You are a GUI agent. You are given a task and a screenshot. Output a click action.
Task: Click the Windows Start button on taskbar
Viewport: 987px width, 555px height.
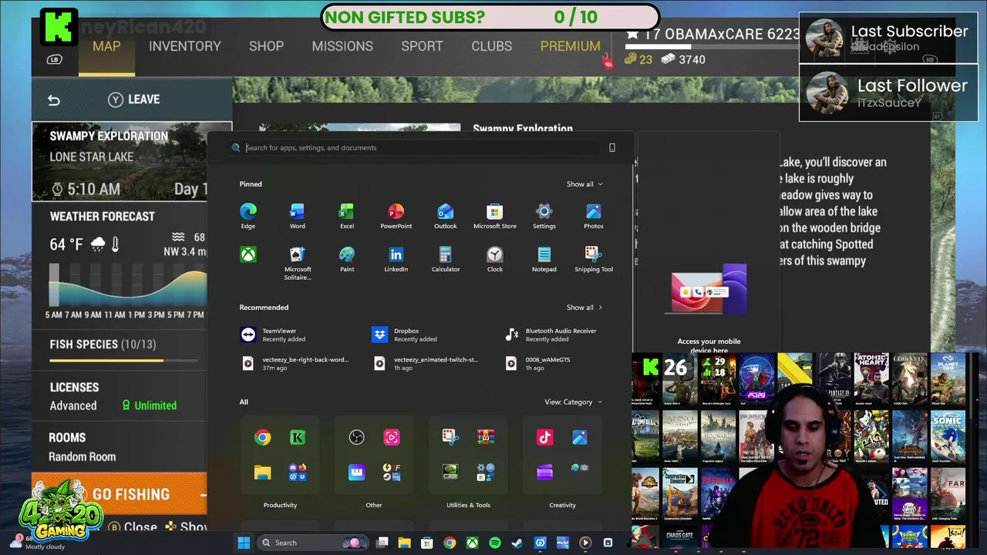coord(244,543)
